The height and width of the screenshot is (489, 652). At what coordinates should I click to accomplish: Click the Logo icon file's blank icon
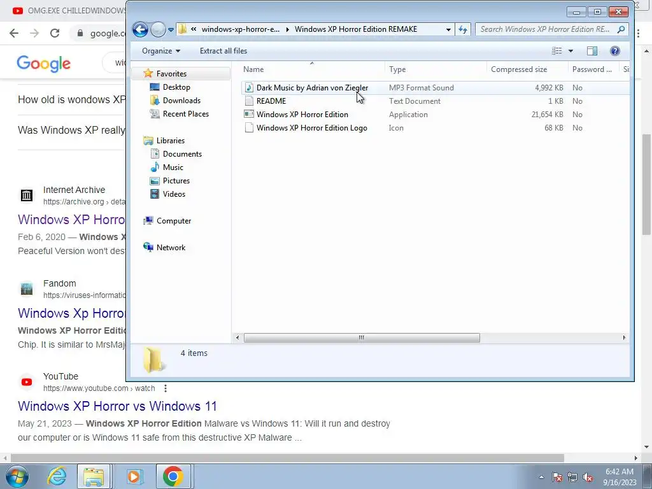[249, 127]
